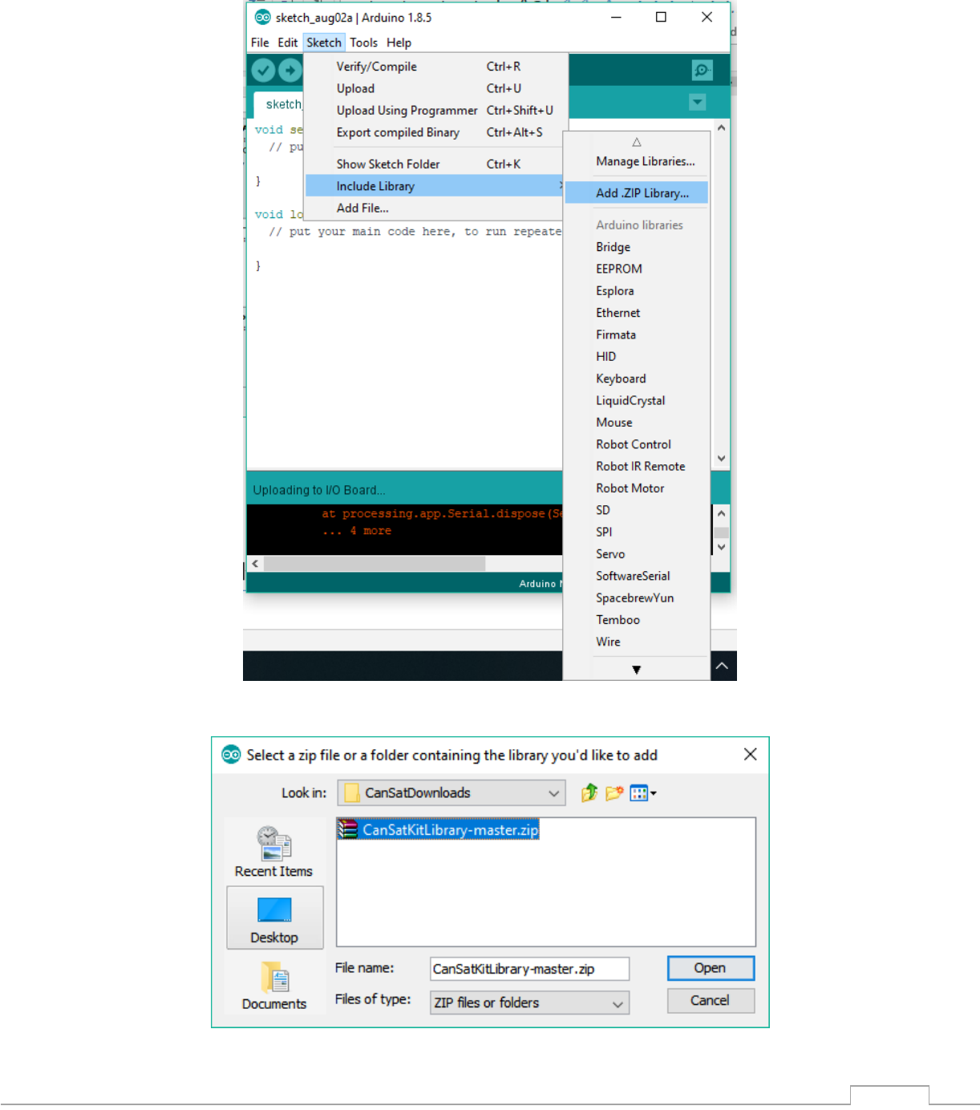This screenshot has height=1110, width=980.
Task: Select the Mouse library
Action: pos(637,423)
